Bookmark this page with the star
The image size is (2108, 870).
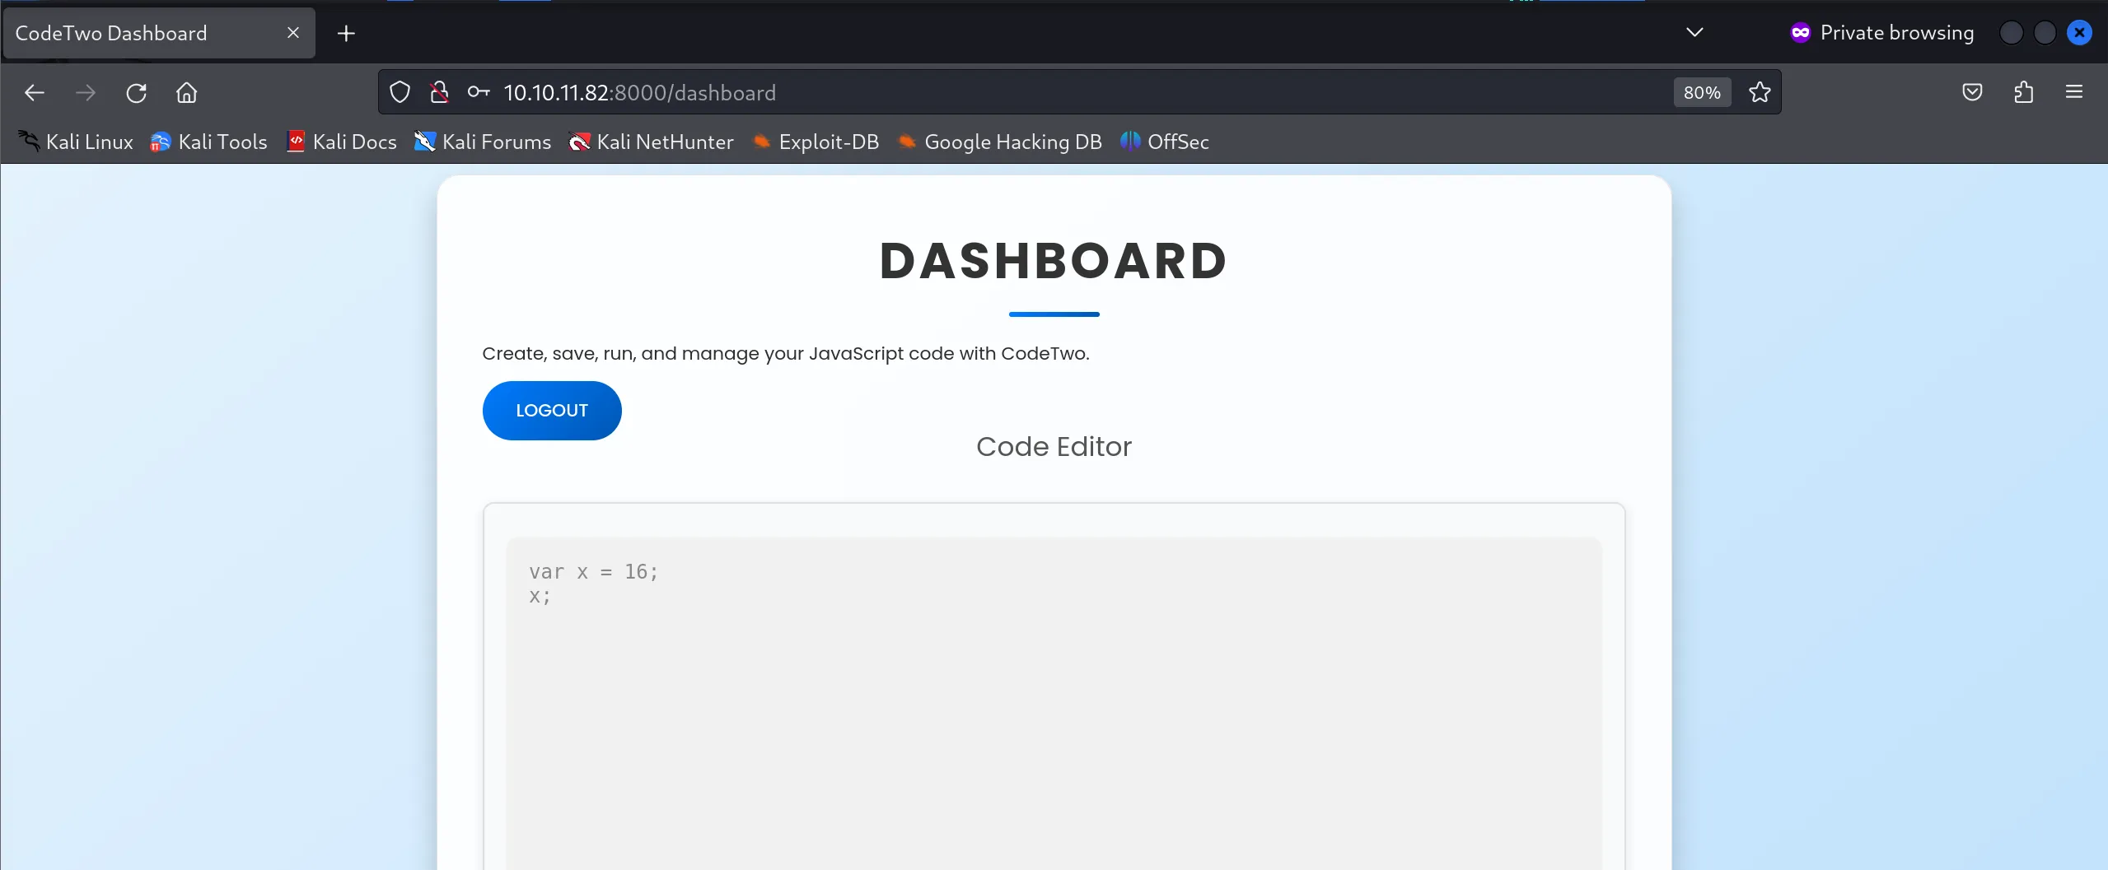coord(1760,92)
